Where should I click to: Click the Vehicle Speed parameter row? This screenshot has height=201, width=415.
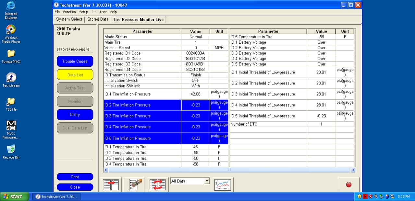[166, 48]
